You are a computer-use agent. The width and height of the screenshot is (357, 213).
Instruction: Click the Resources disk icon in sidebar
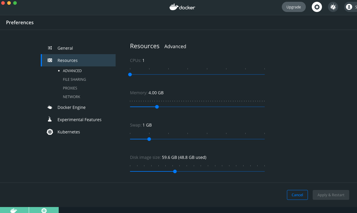tap(50, 60)
